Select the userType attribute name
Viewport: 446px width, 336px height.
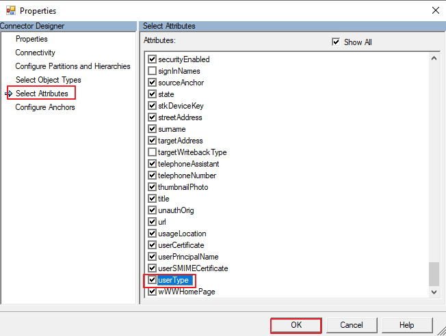click(173, 280)
